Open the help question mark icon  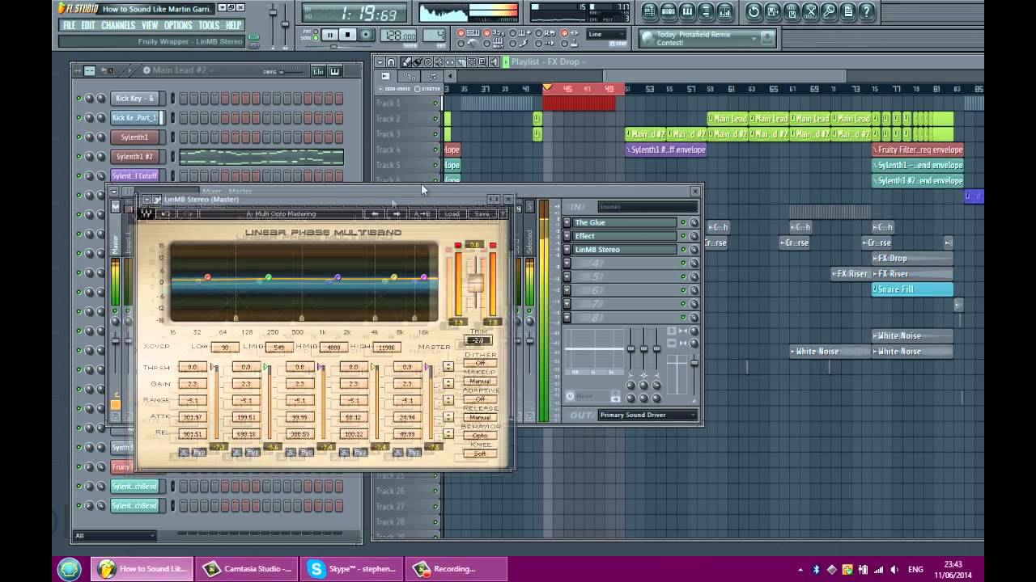[x=867, y=11]
